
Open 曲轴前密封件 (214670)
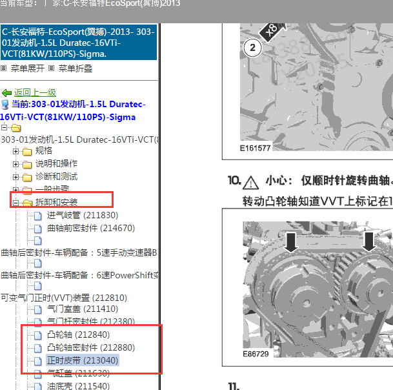click(x=91, y=228)
